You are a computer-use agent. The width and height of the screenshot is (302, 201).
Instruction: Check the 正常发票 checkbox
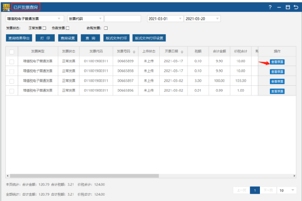[44, 28]
